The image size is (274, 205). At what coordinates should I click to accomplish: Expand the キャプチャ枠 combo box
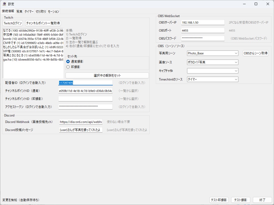click(213, 71)
